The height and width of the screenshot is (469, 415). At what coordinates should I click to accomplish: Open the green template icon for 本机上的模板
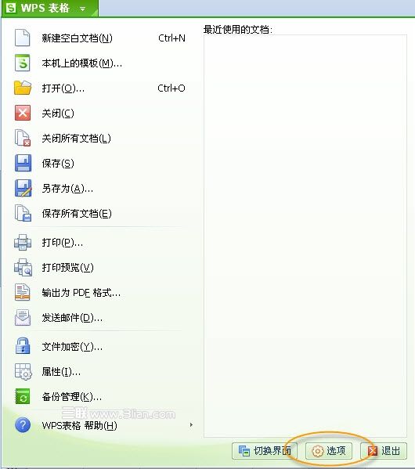click(x=23, y=63)
